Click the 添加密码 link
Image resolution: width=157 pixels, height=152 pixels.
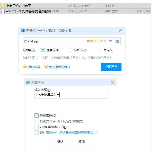click(34, 67)
